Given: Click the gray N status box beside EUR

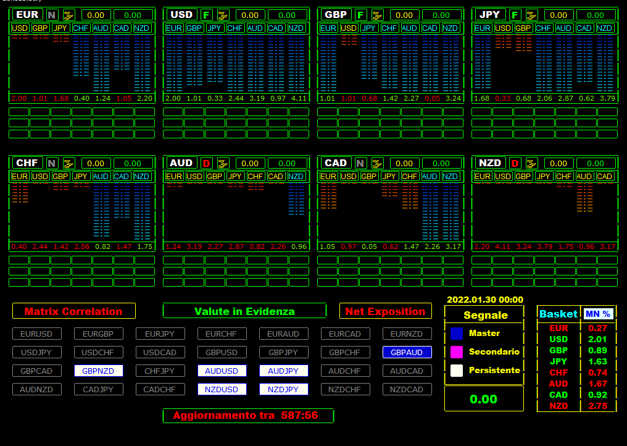Looking at the screenshot, I should tap(52, 15).
